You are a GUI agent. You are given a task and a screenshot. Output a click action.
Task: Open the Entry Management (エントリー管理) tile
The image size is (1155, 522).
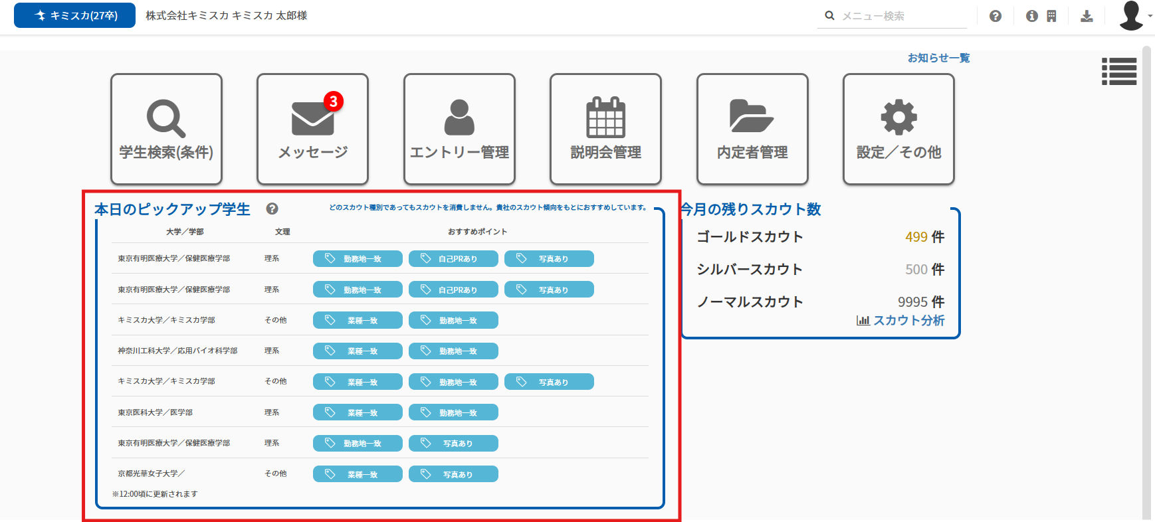coord(459,129)
